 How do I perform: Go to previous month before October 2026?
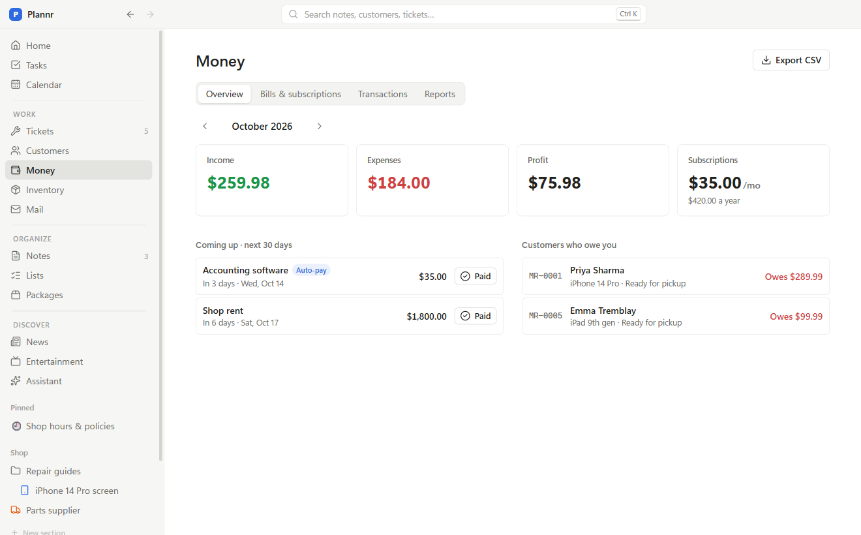point(205,127)
